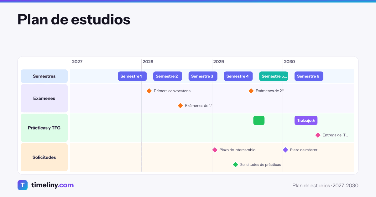Click the orange Exámenes de 1.º diamond

point(180,106)
